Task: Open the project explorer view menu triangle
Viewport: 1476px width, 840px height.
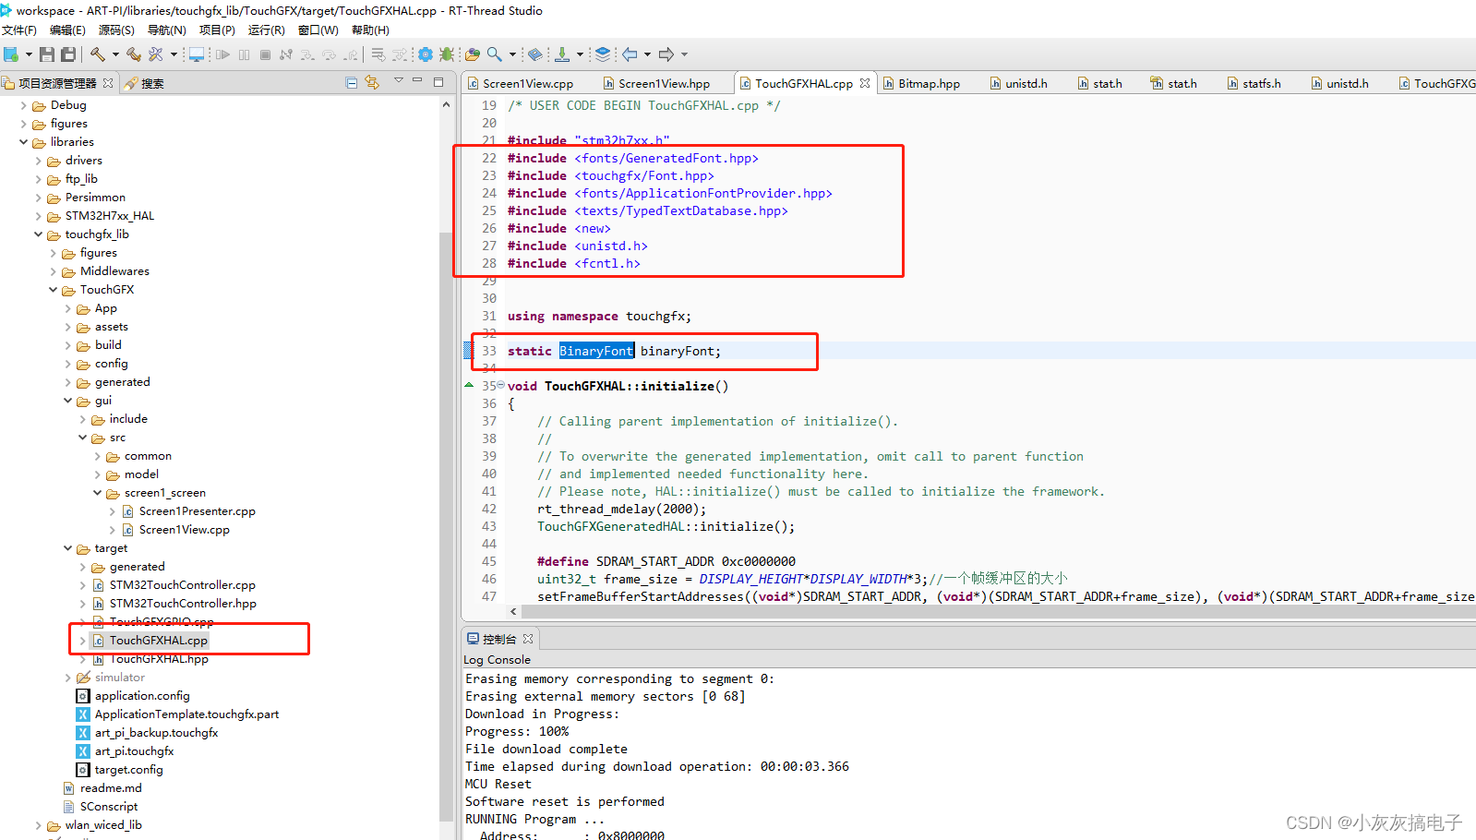Action: pyautogui.click(x=399, y=81)
